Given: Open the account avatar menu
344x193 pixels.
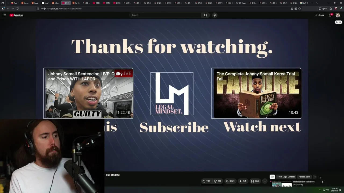Looking at the screenshot, I should click(338, 15).
